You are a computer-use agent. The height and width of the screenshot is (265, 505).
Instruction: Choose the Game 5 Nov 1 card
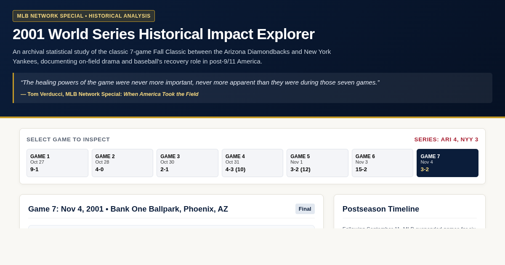317,163
